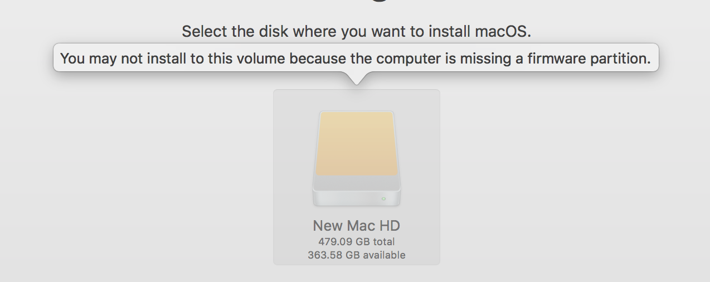The width and height of the screenshot is (710, 282).
Task: Click the "479.09 GB total" capacity text
Action: (x=357, y=242)
